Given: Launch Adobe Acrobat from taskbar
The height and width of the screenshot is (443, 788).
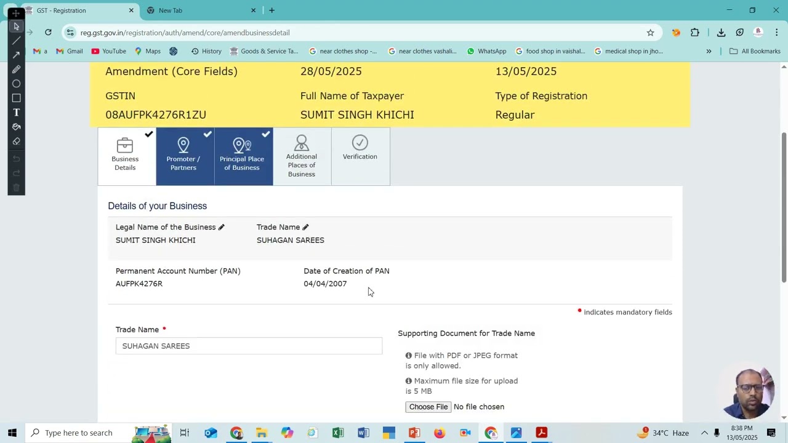Looking at the screenshot, I should coord(542,433).
